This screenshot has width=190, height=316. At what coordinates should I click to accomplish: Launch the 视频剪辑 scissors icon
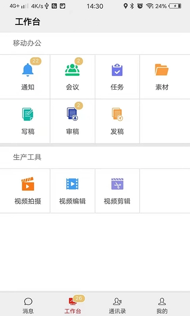(x=117, y=184)
